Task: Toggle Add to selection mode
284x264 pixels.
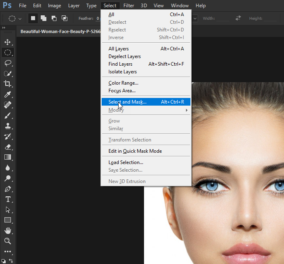Action: (x=44, y=18)
